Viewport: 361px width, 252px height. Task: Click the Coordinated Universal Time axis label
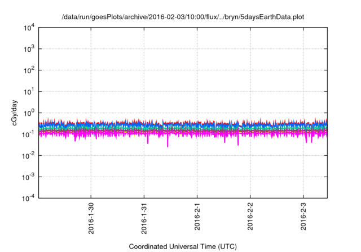click(183, 246)
